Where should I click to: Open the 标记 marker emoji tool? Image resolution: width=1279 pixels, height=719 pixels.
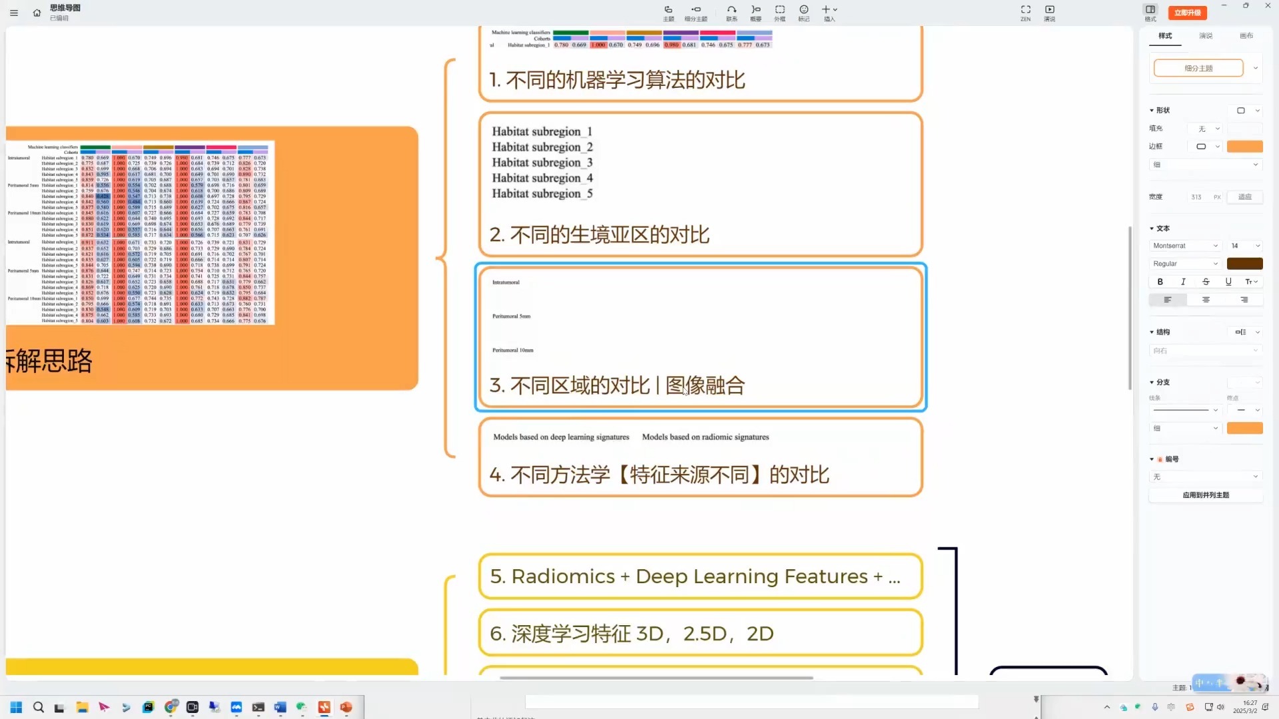[804, 13]
